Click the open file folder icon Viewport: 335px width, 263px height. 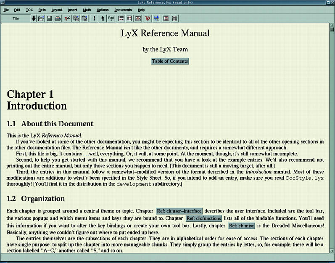(x=41, y=19)
